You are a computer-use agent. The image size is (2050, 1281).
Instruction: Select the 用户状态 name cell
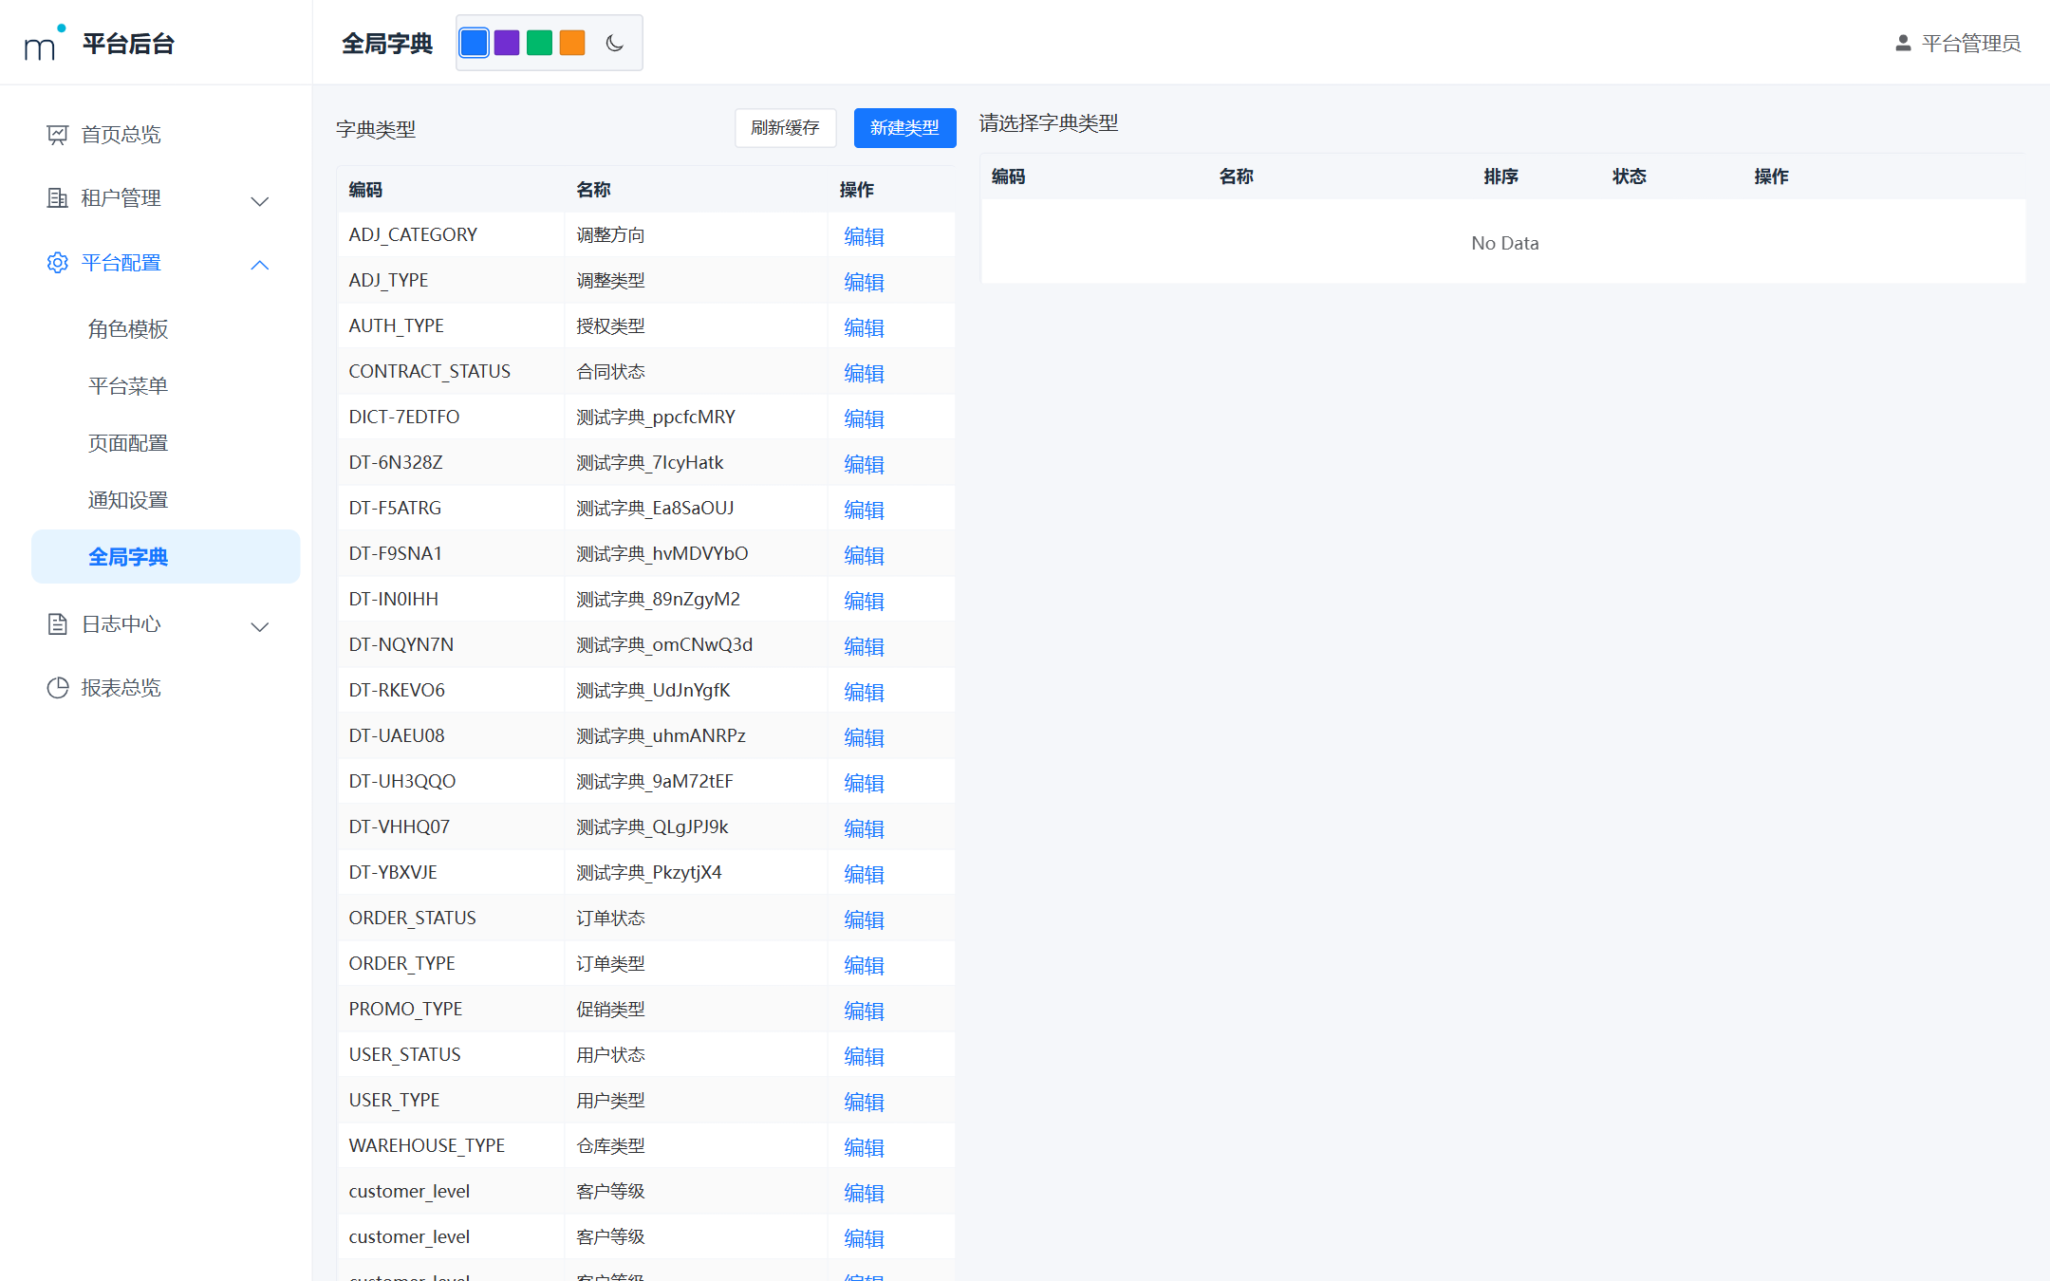click(696, 1055)
